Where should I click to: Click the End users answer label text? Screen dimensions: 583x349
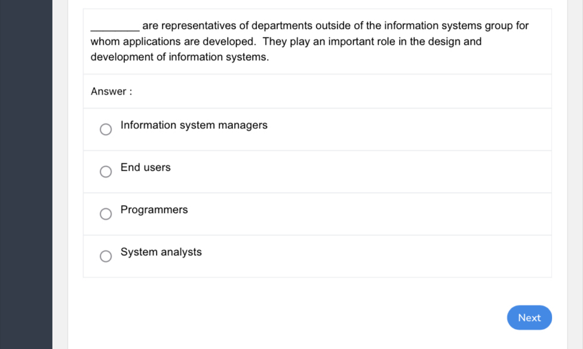(145, 168)
